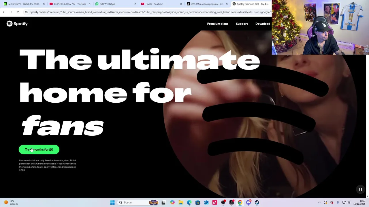Go back to the previous page

(4, 12)
